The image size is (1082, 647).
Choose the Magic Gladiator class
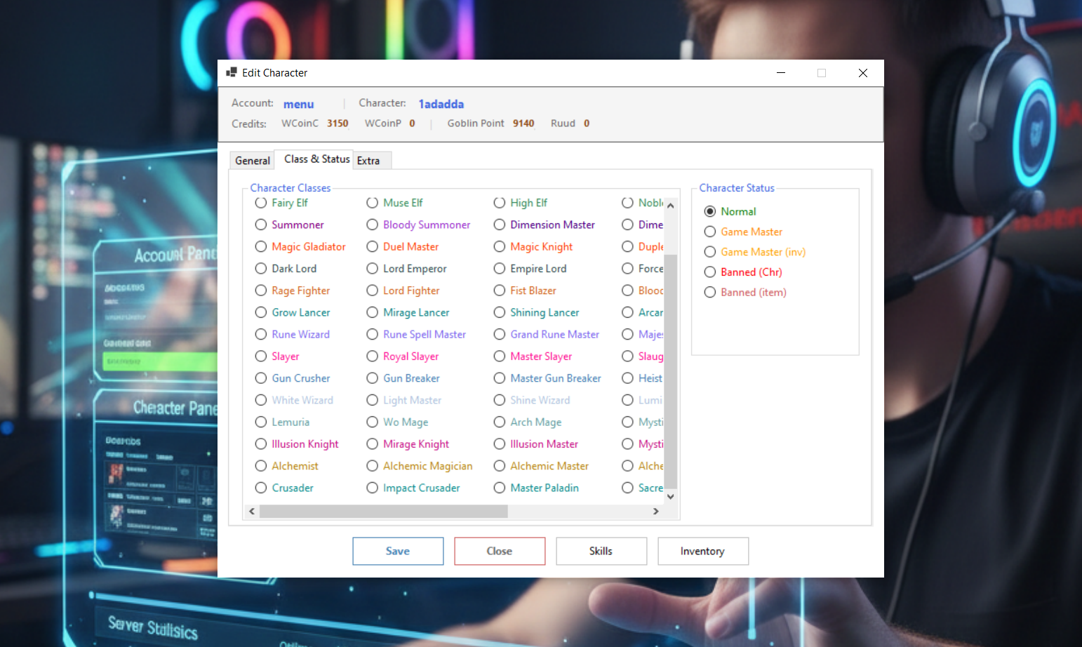click(260, 247)
